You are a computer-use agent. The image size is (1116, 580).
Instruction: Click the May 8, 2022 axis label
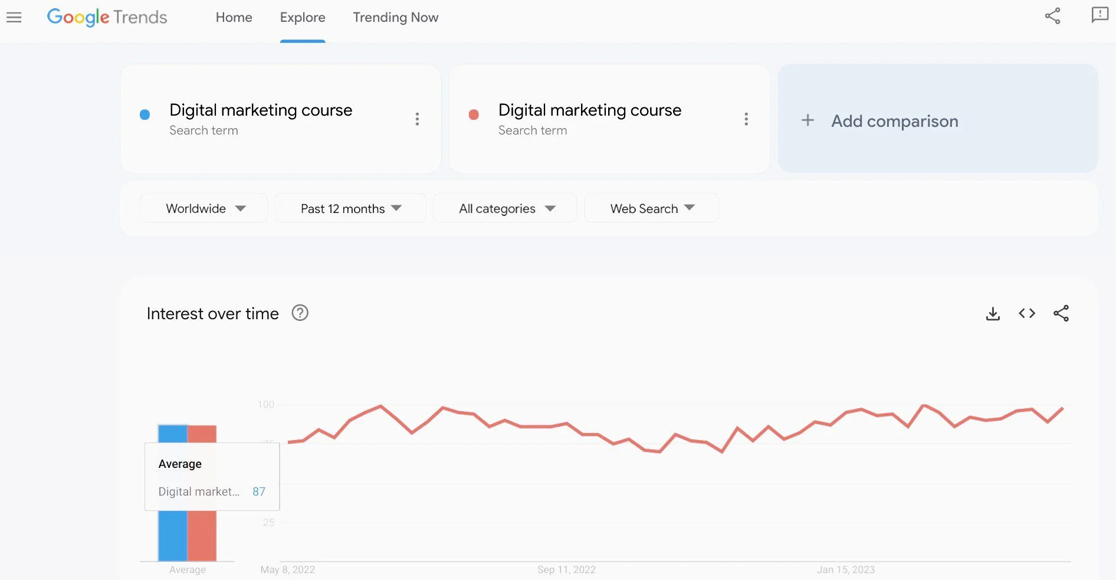[288, 569]
